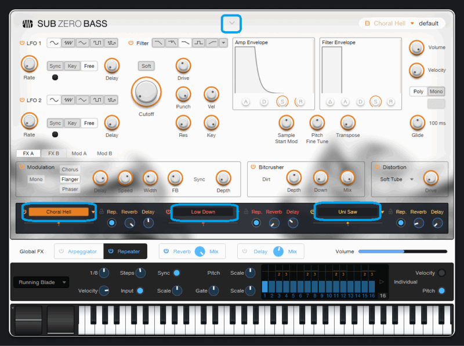Toggle the Global FX Reverb power

click(x=166, y=251)
